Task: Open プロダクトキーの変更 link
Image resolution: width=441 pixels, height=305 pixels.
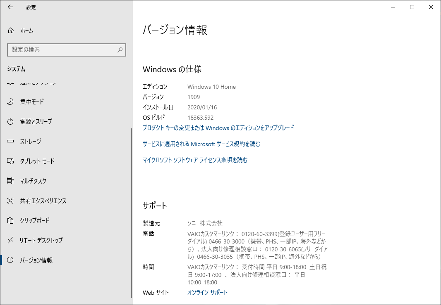Action: click(x=217, y=128)
